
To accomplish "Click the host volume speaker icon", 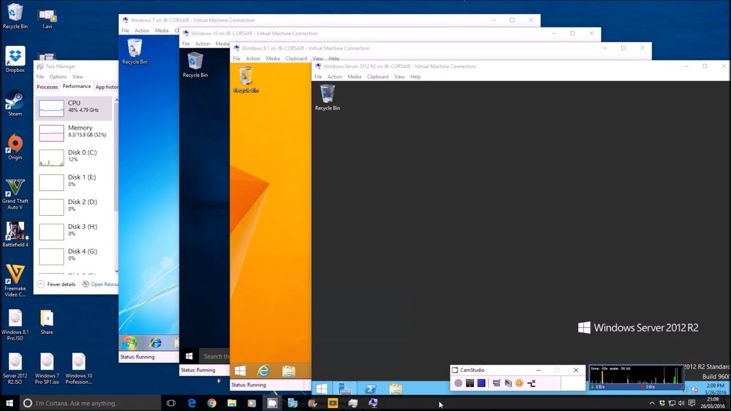I will click(x=681, y=403).
